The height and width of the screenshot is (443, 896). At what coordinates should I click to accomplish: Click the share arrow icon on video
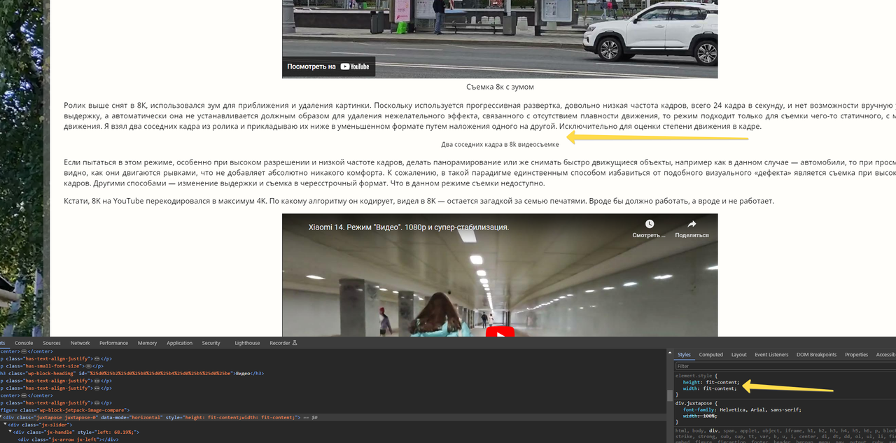click(692, 224)
